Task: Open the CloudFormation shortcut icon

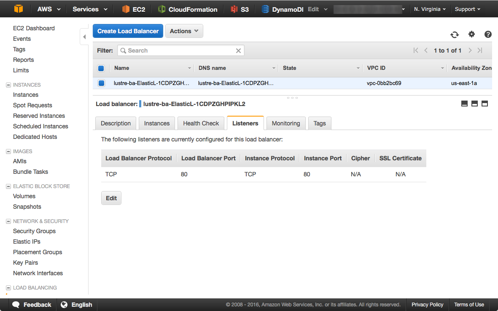Action: pos(162,9)
